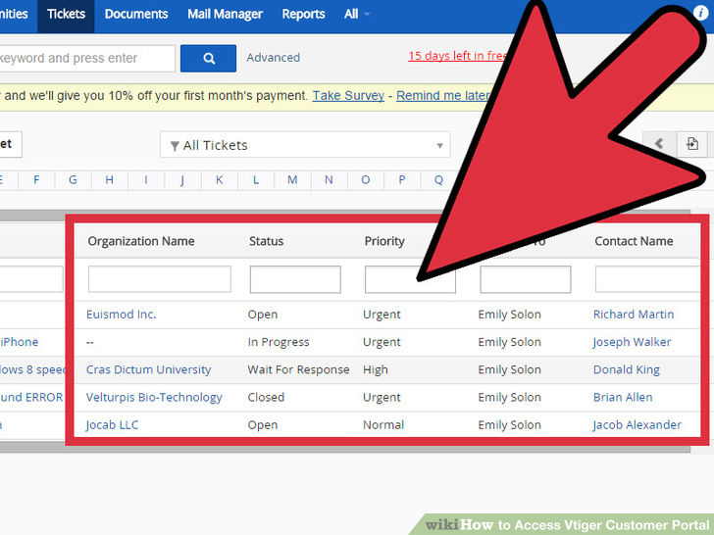The image size is (714, 535).
Task: Go to previous page arrow button
Action: click(659, 144)
